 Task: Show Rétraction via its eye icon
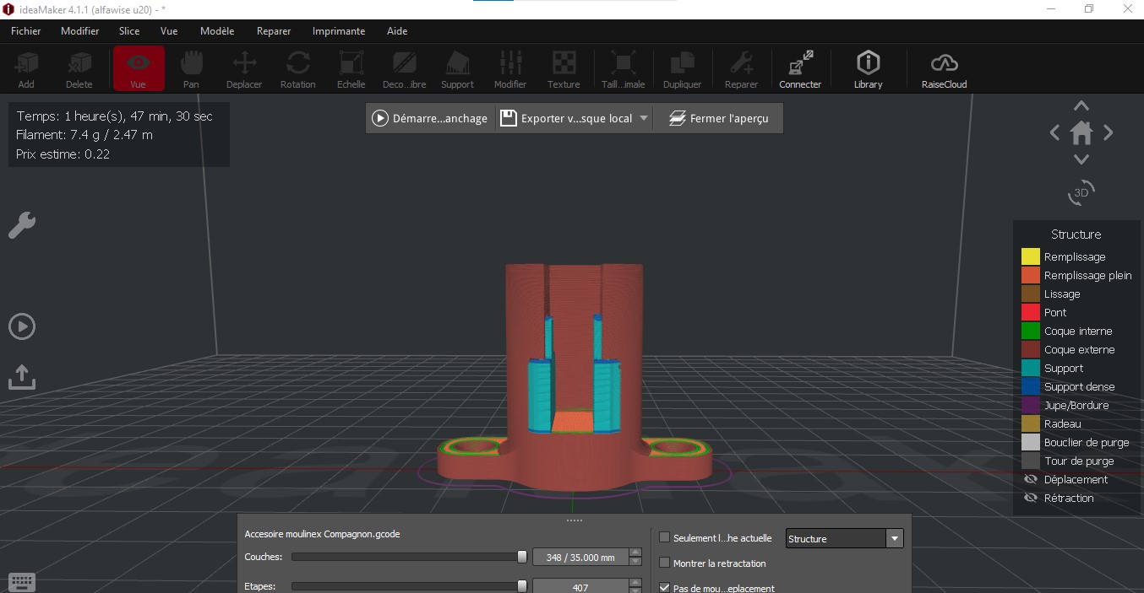[x=1030, y=498]
